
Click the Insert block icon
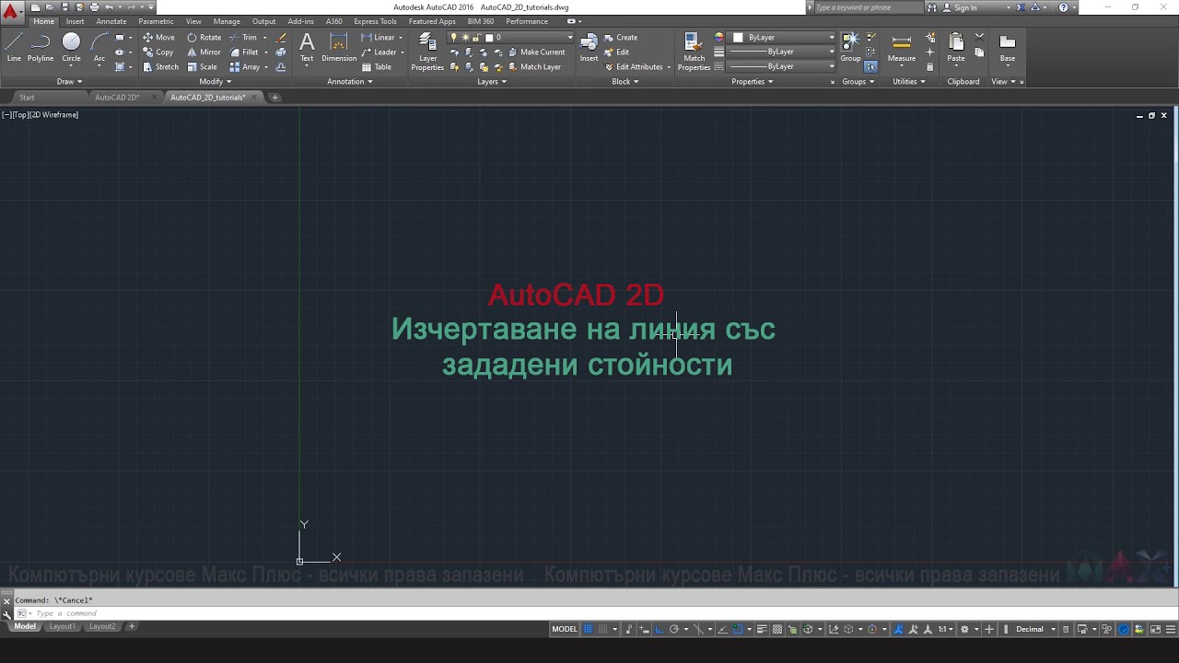pos(589,48)
